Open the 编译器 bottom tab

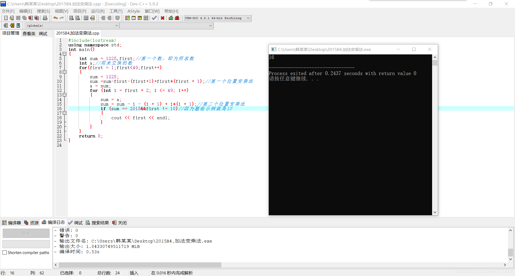[12, 223]
